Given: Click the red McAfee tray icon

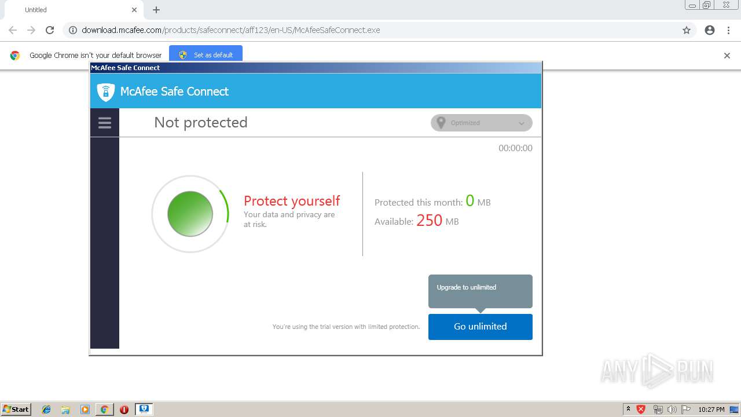Looking at the screenshot, I should (x=641, y=409).
